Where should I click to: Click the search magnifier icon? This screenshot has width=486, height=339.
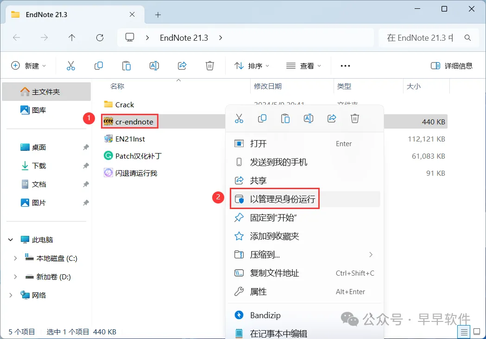(467, 38)
